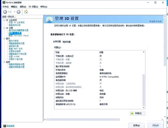The height and width of the screenshot is (128, 168).
Task: Open the 桌面(K) menu
Action: (x=23, y=7)
